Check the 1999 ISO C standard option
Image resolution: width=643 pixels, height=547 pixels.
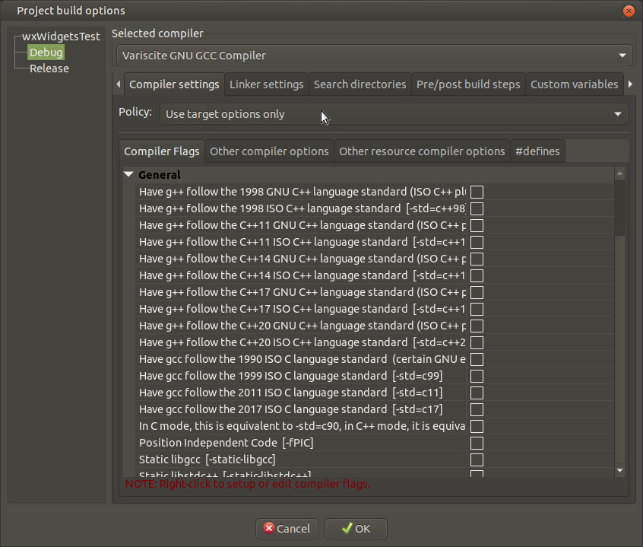coord(477,376)
